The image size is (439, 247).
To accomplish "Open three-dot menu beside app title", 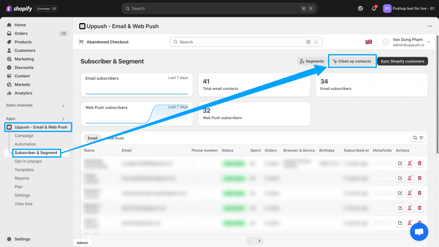I will (x=430, y=26).
